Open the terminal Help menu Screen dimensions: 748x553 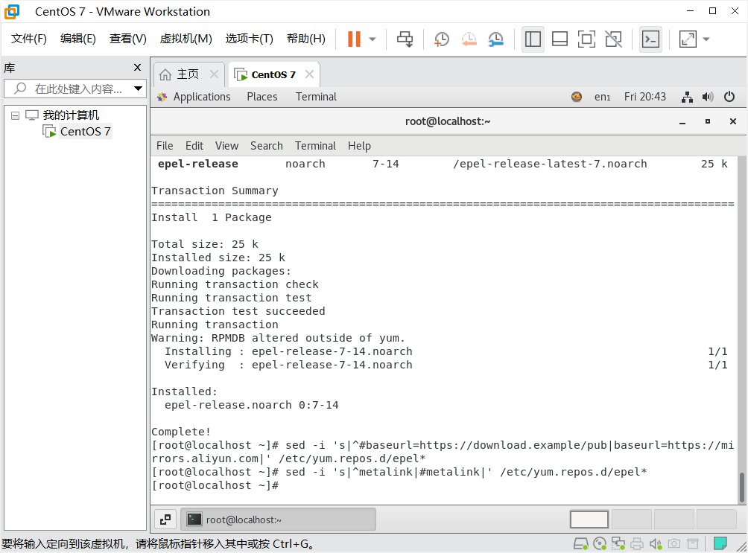coord(359,146)
